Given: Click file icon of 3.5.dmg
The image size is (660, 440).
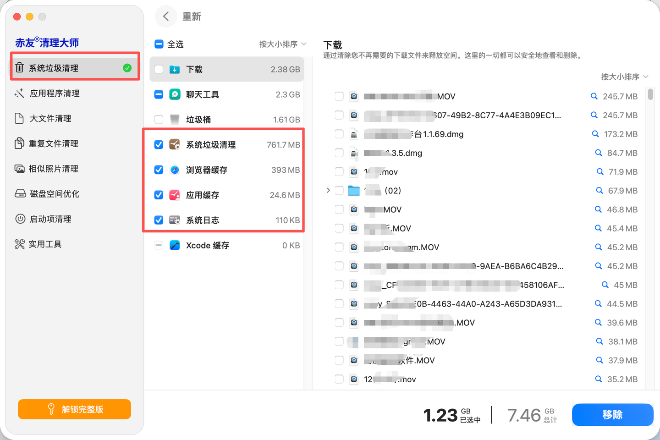Looking at the screenshot, I should pos(354,153).
